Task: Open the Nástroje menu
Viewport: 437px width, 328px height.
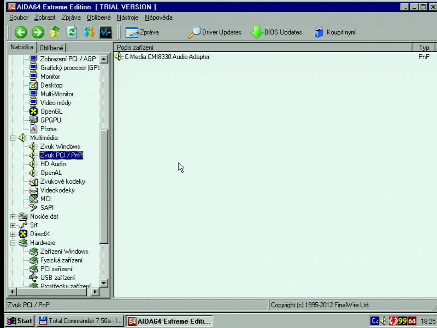Action: 128,18
